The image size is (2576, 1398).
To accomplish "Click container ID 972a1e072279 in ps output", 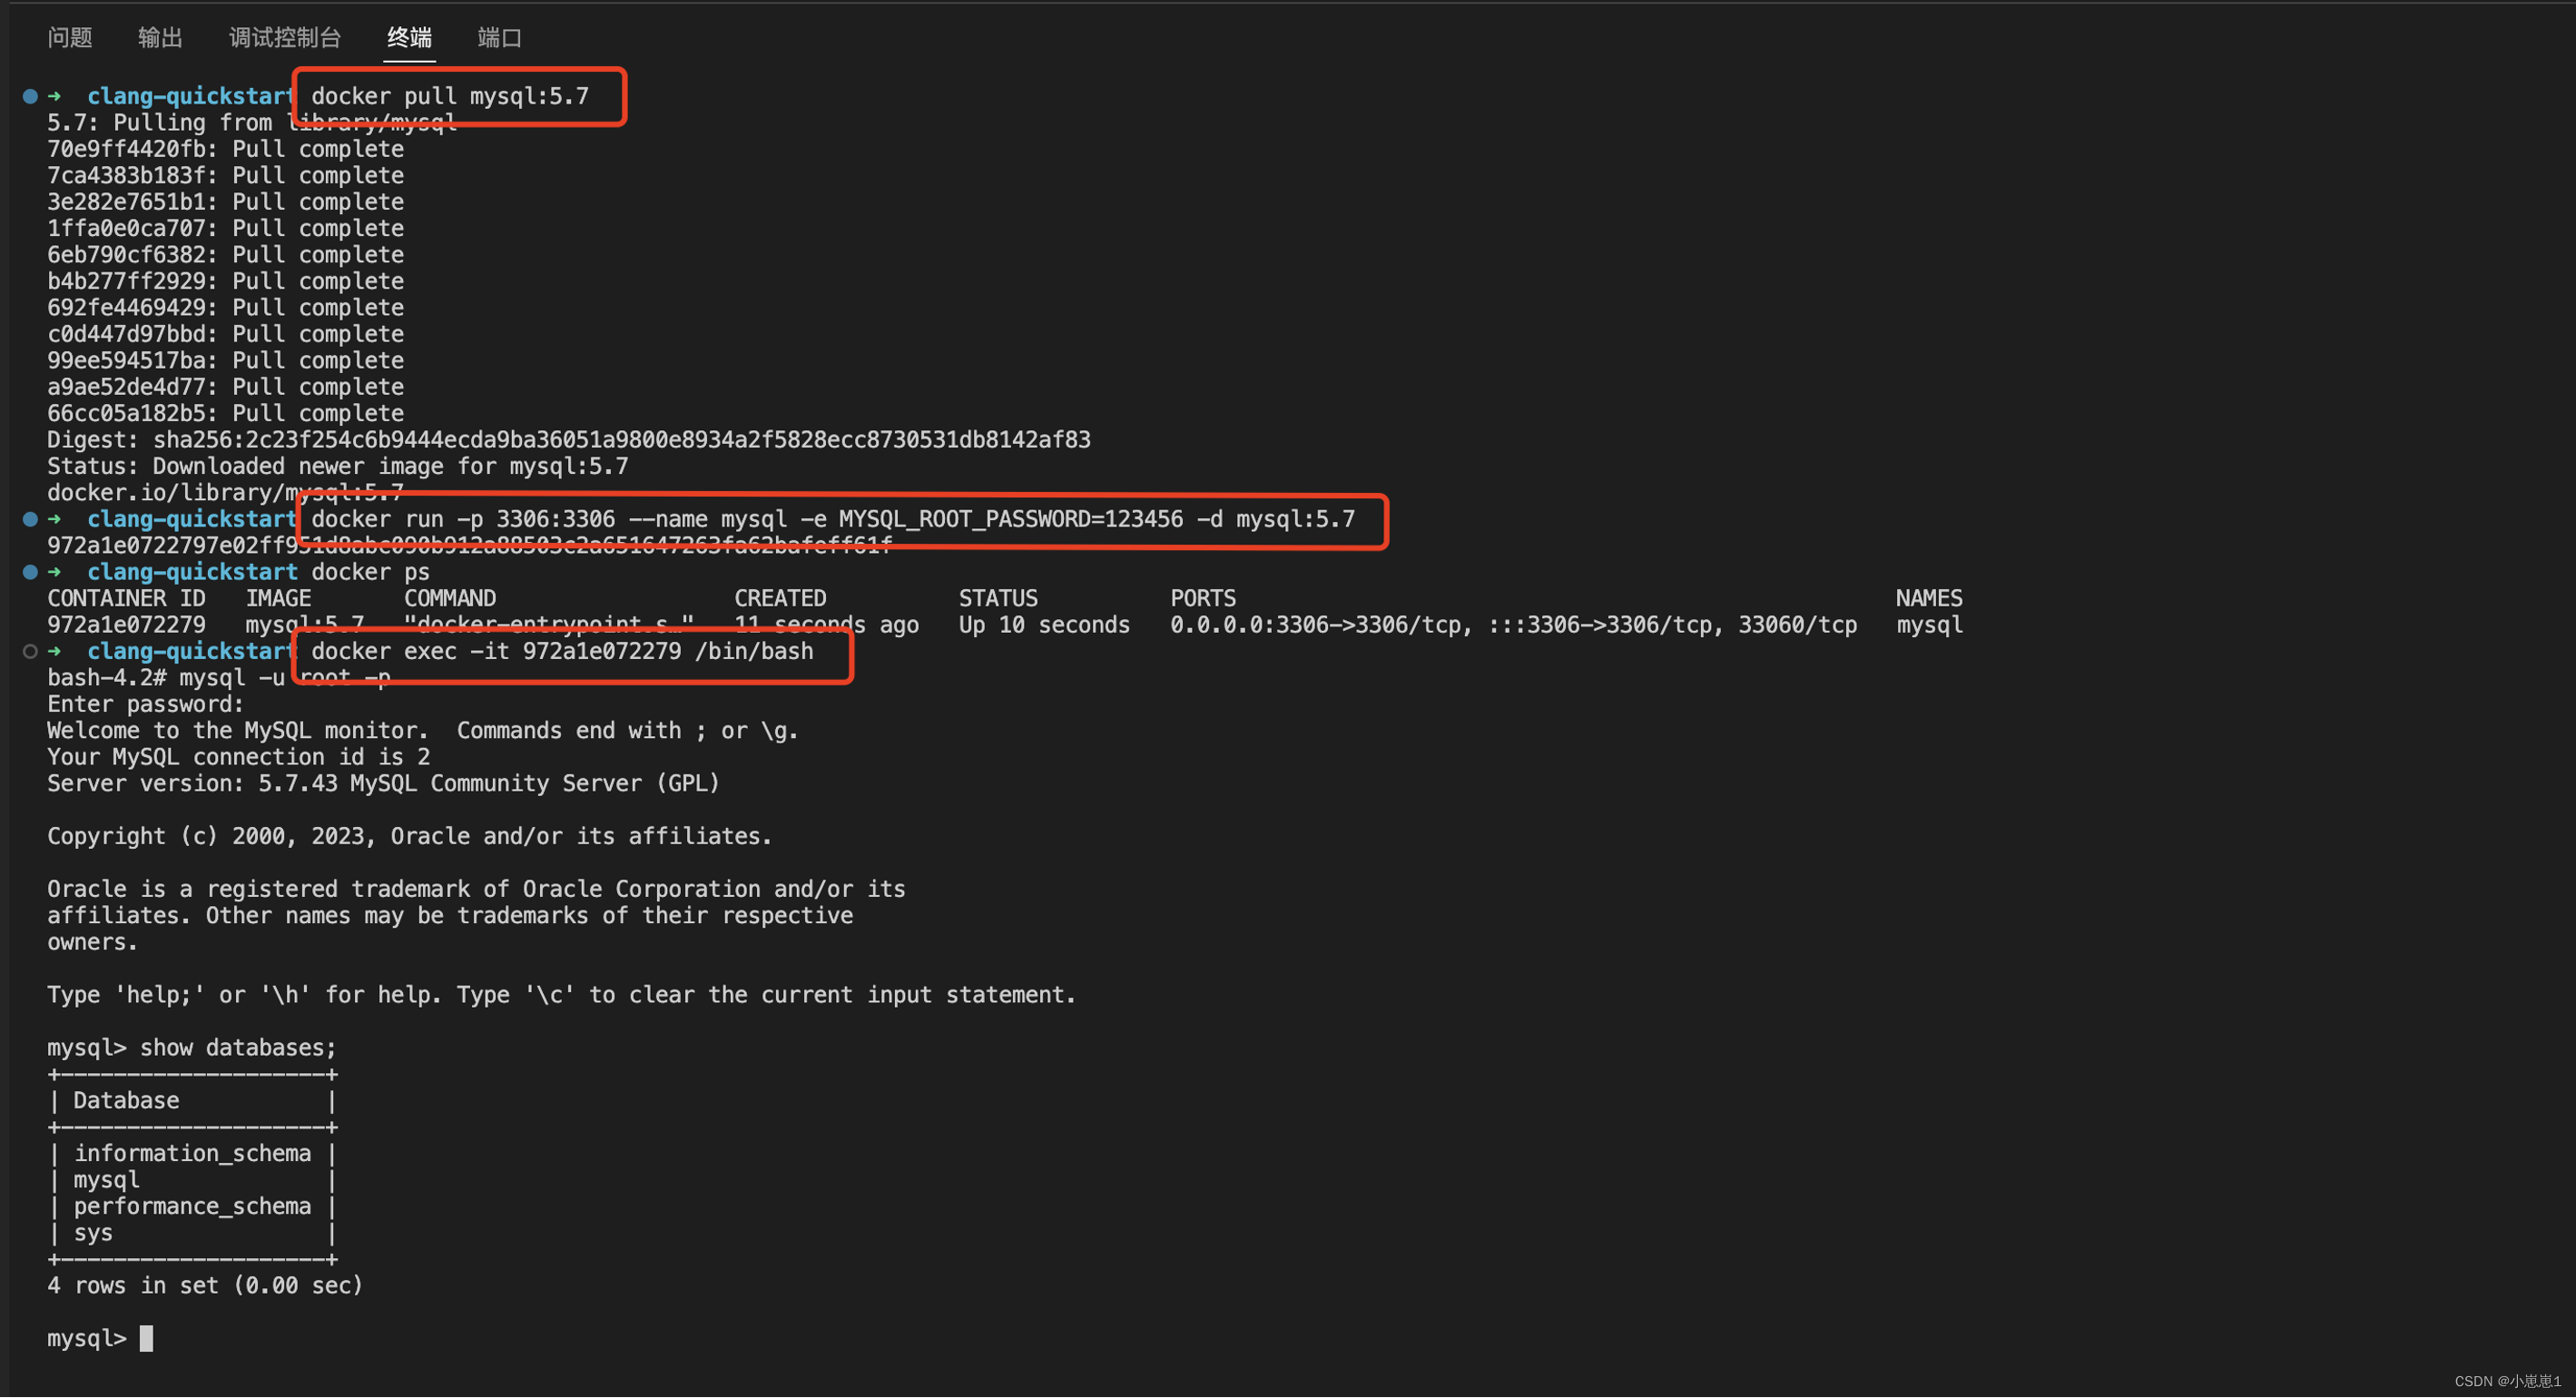I will 126,625.
